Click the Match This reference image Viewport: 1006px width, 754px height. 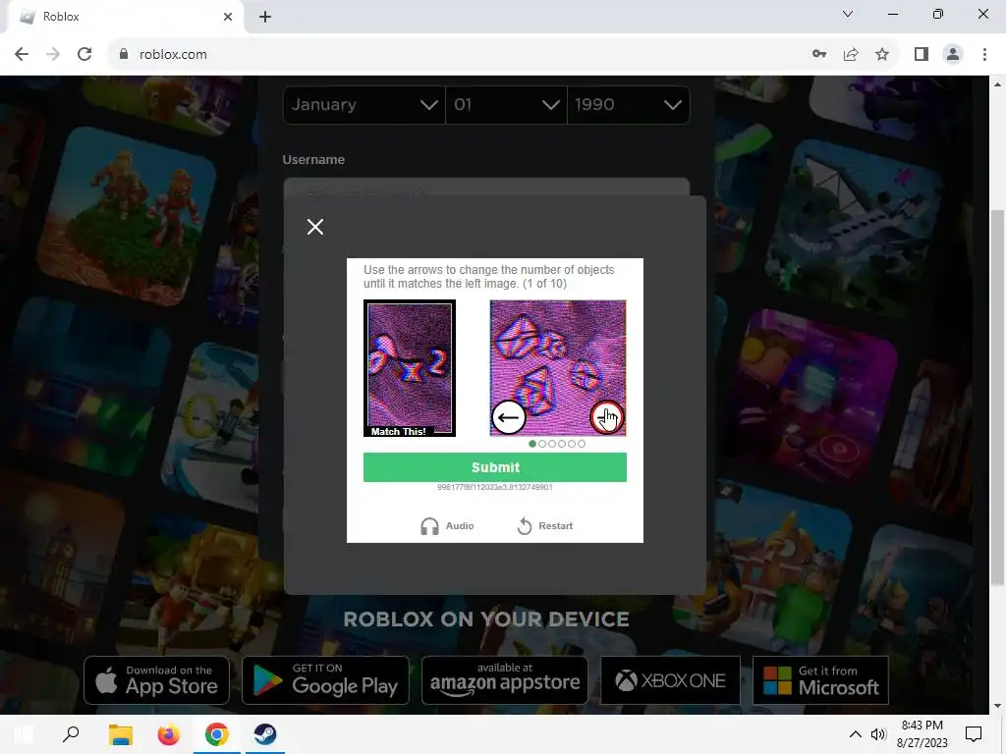click(410, 368)
